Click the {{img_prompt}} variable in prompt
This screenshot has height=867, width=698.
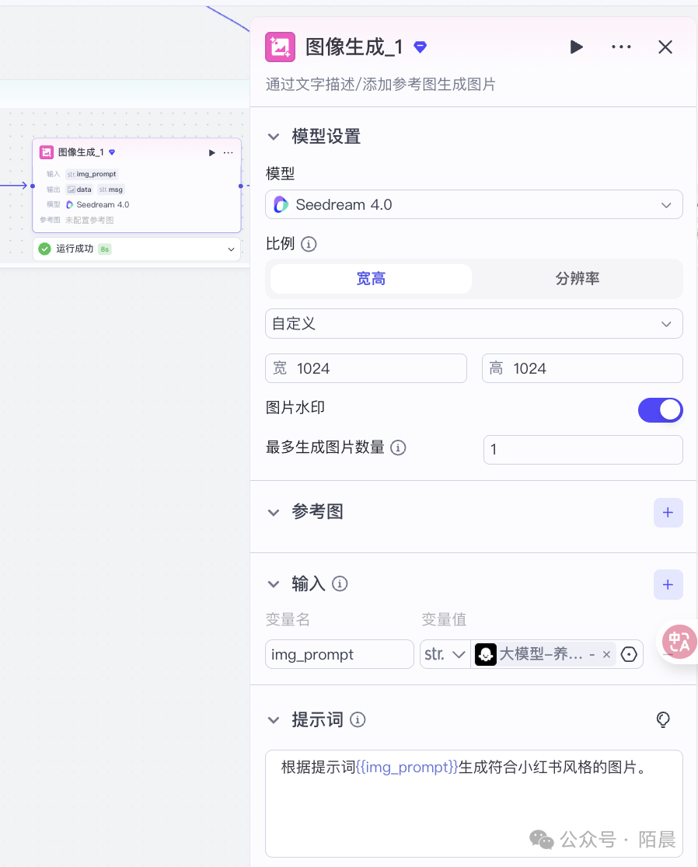tap(407, 768)
